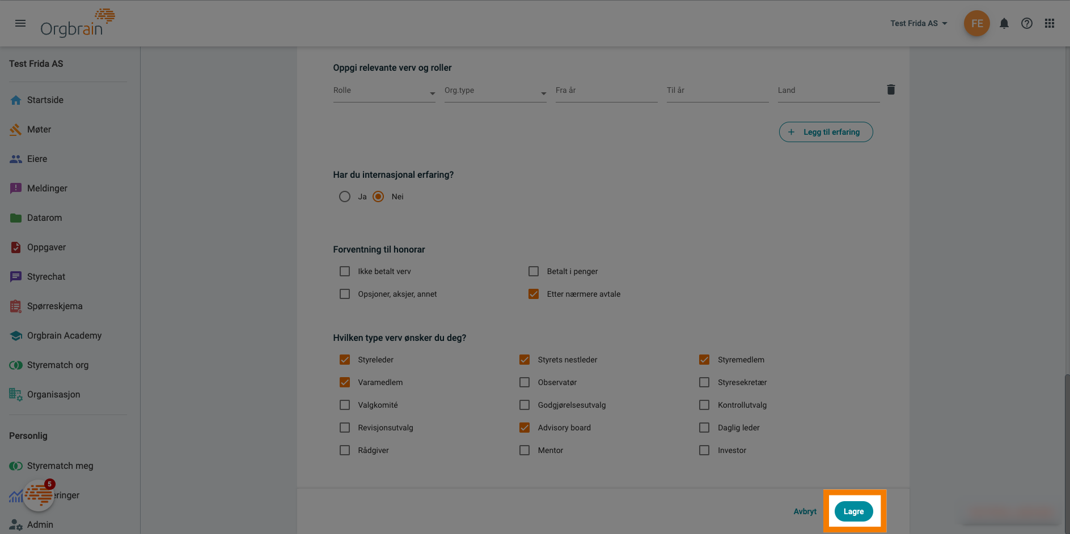The height and width of the screenshot is (534, 1070).
Task: Check the Daglig leder checkbox
Action: point(704,428)
